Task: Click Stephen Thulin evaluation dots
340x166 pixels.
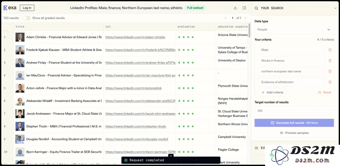Action: pos(186,126)
